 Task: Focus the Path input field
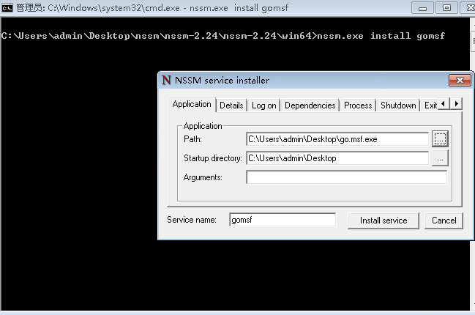(x=337, y=139)
